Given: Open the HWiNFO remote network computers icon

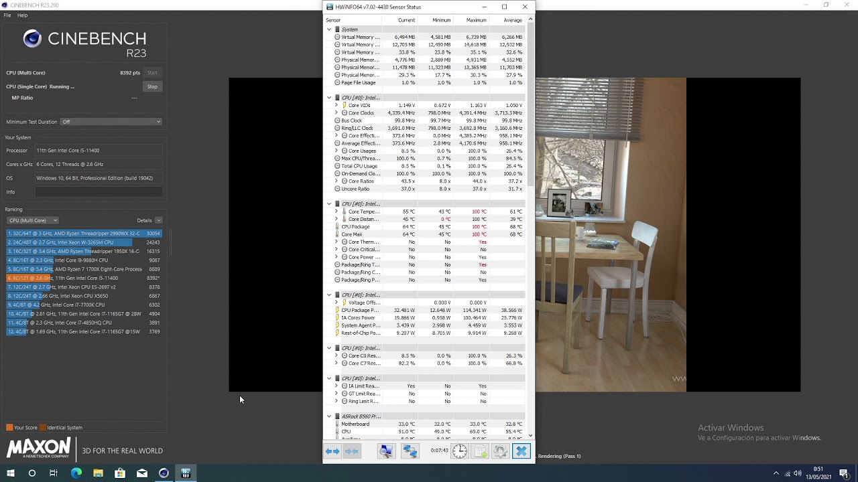Looking at the screenshot, I should [410, 451].
